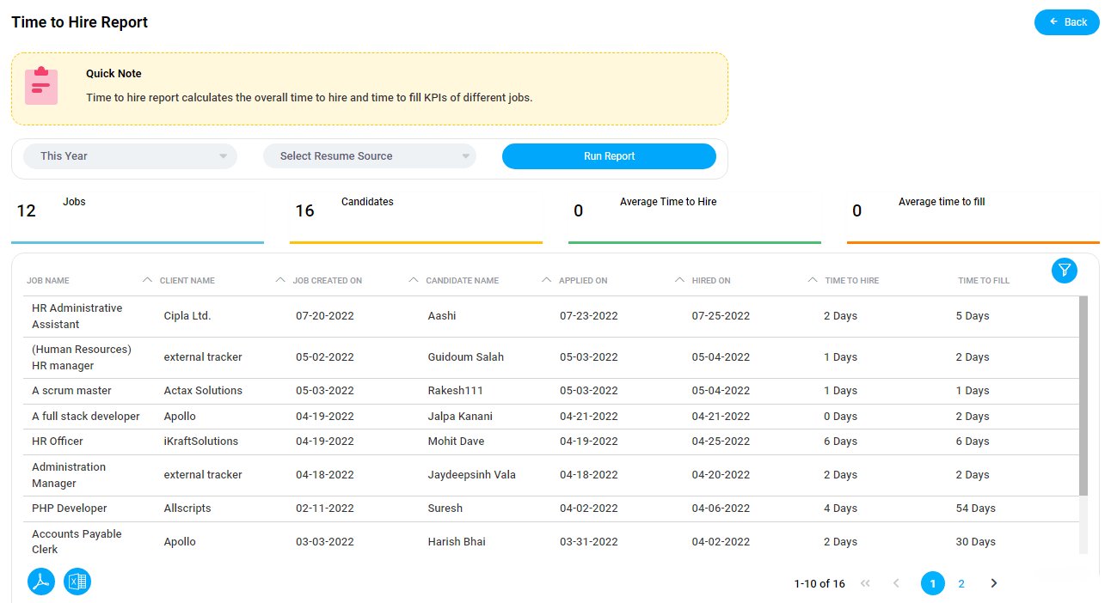
Task: Open the table filter icon
Action: 1065,271
